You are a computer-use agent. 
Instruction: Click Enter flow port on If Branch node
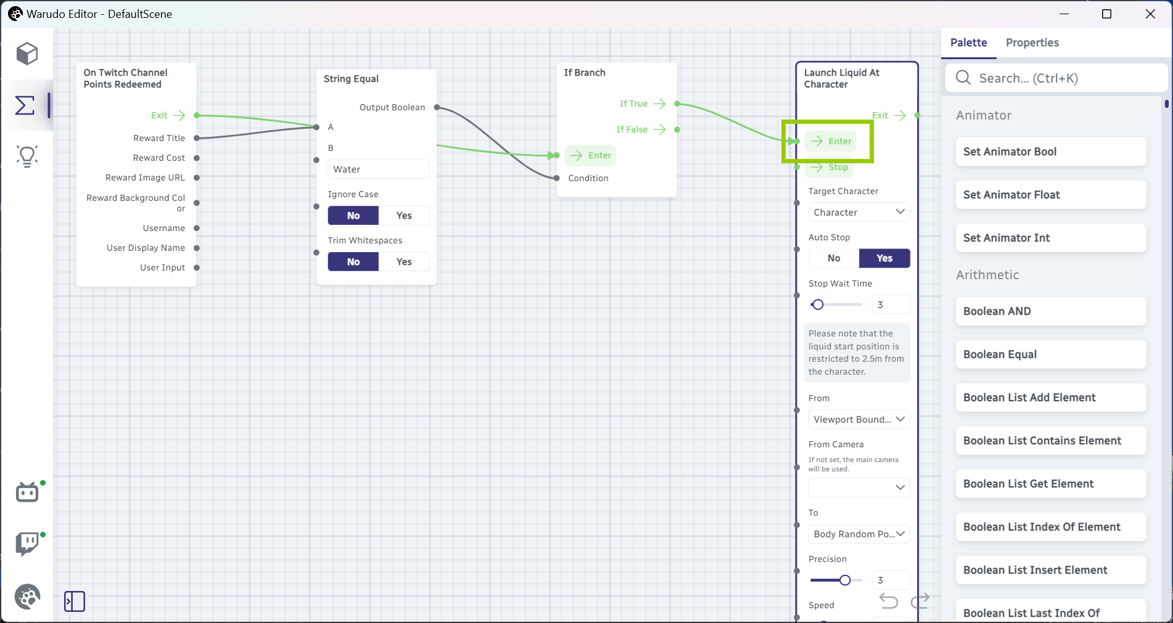click(x=590, y=155)
